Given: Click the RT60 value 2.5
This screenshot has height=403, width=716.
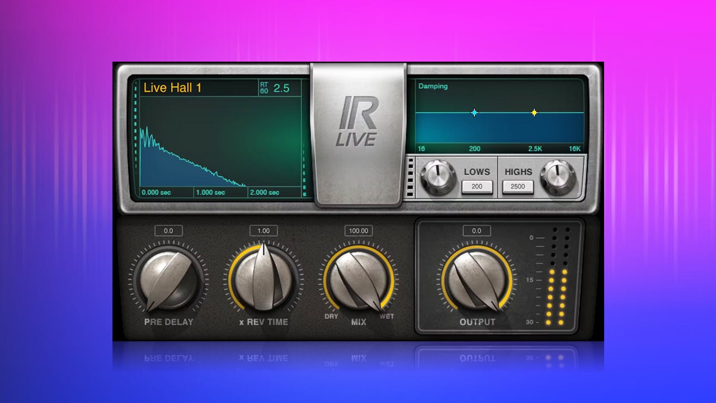Looking at the screenshot, I should pos(281,88).
